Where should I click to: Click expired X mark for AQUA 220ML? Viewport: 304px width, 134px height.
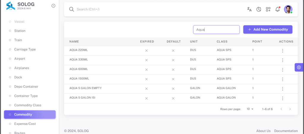click(147, 50)
